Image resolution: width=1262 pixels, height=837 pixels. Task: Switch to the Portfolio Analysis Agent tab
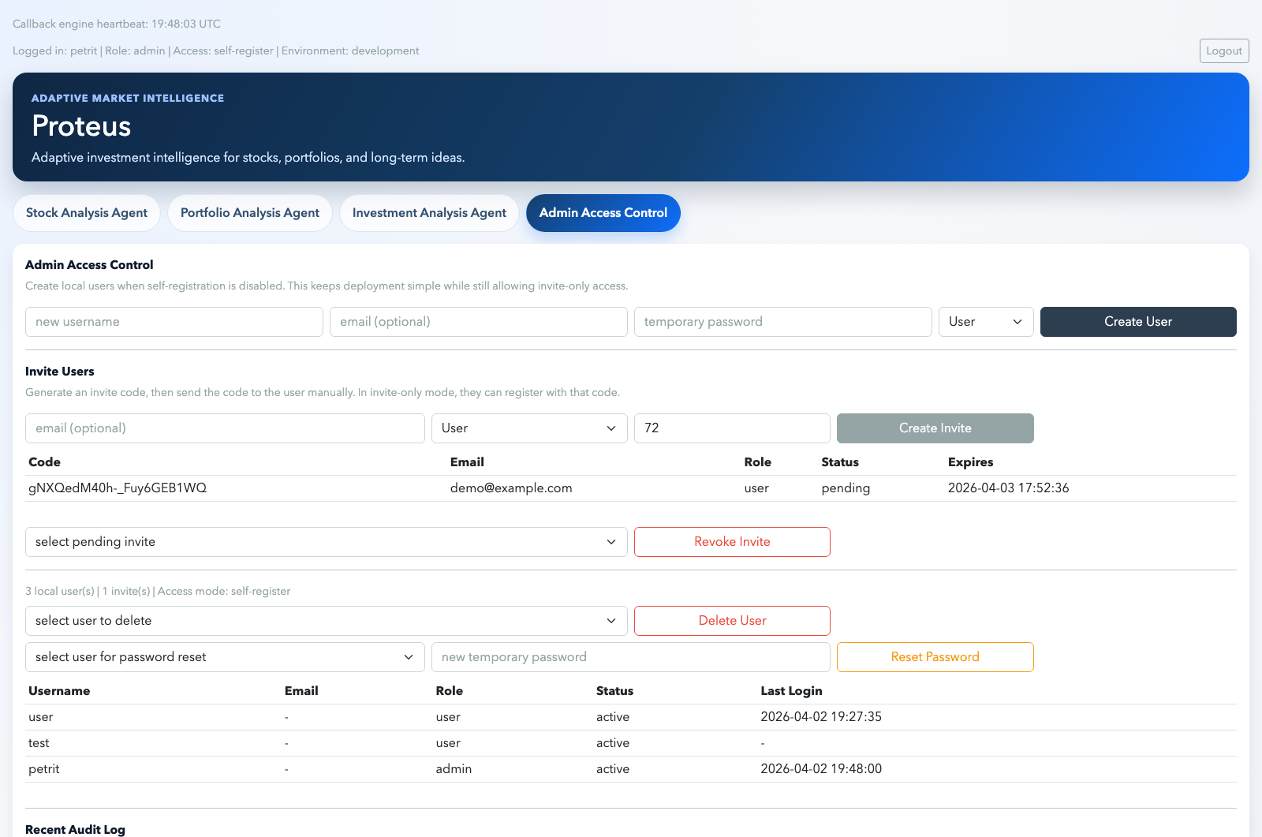[249, 212]
